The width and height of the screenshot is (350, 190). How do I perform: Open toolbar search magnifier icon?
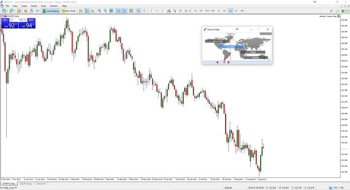(332, 11)
